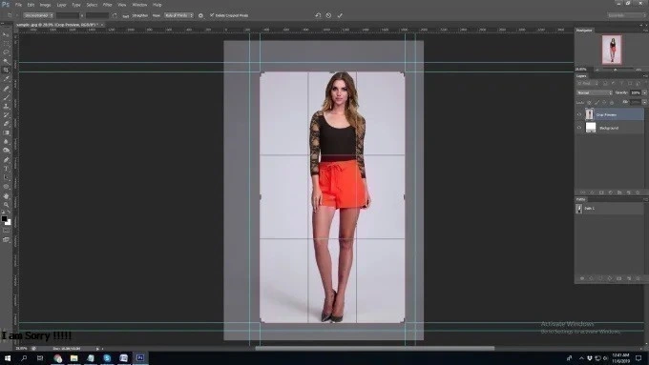Select the Magic Wand tool

tap(7, 61)
